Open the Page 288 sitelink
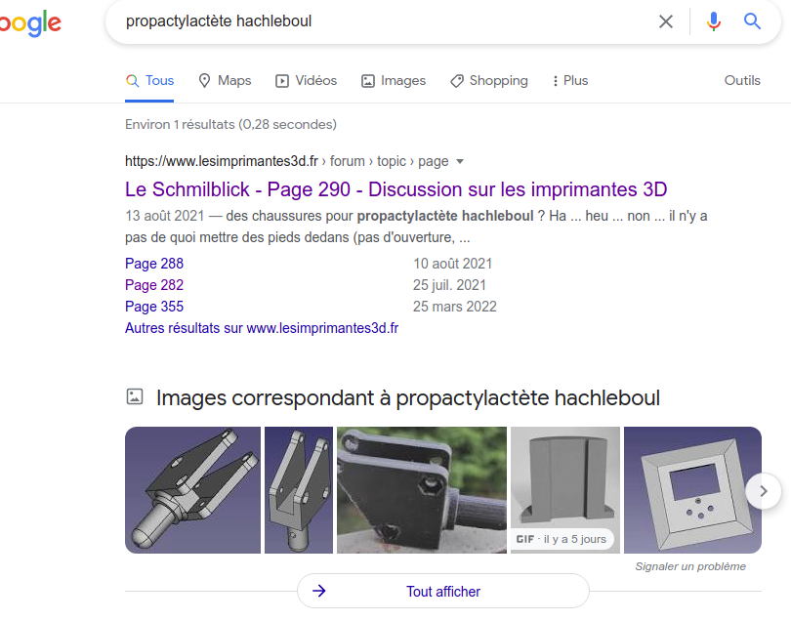791x621 pixels. [x=154, y=264]
